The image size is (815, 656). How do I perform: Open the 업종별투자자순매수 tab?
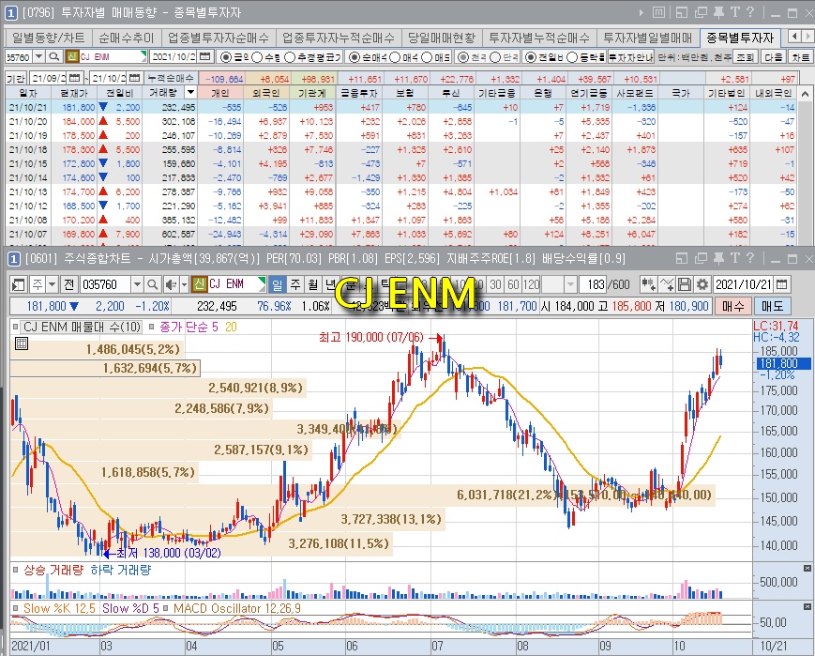[219, 38]
